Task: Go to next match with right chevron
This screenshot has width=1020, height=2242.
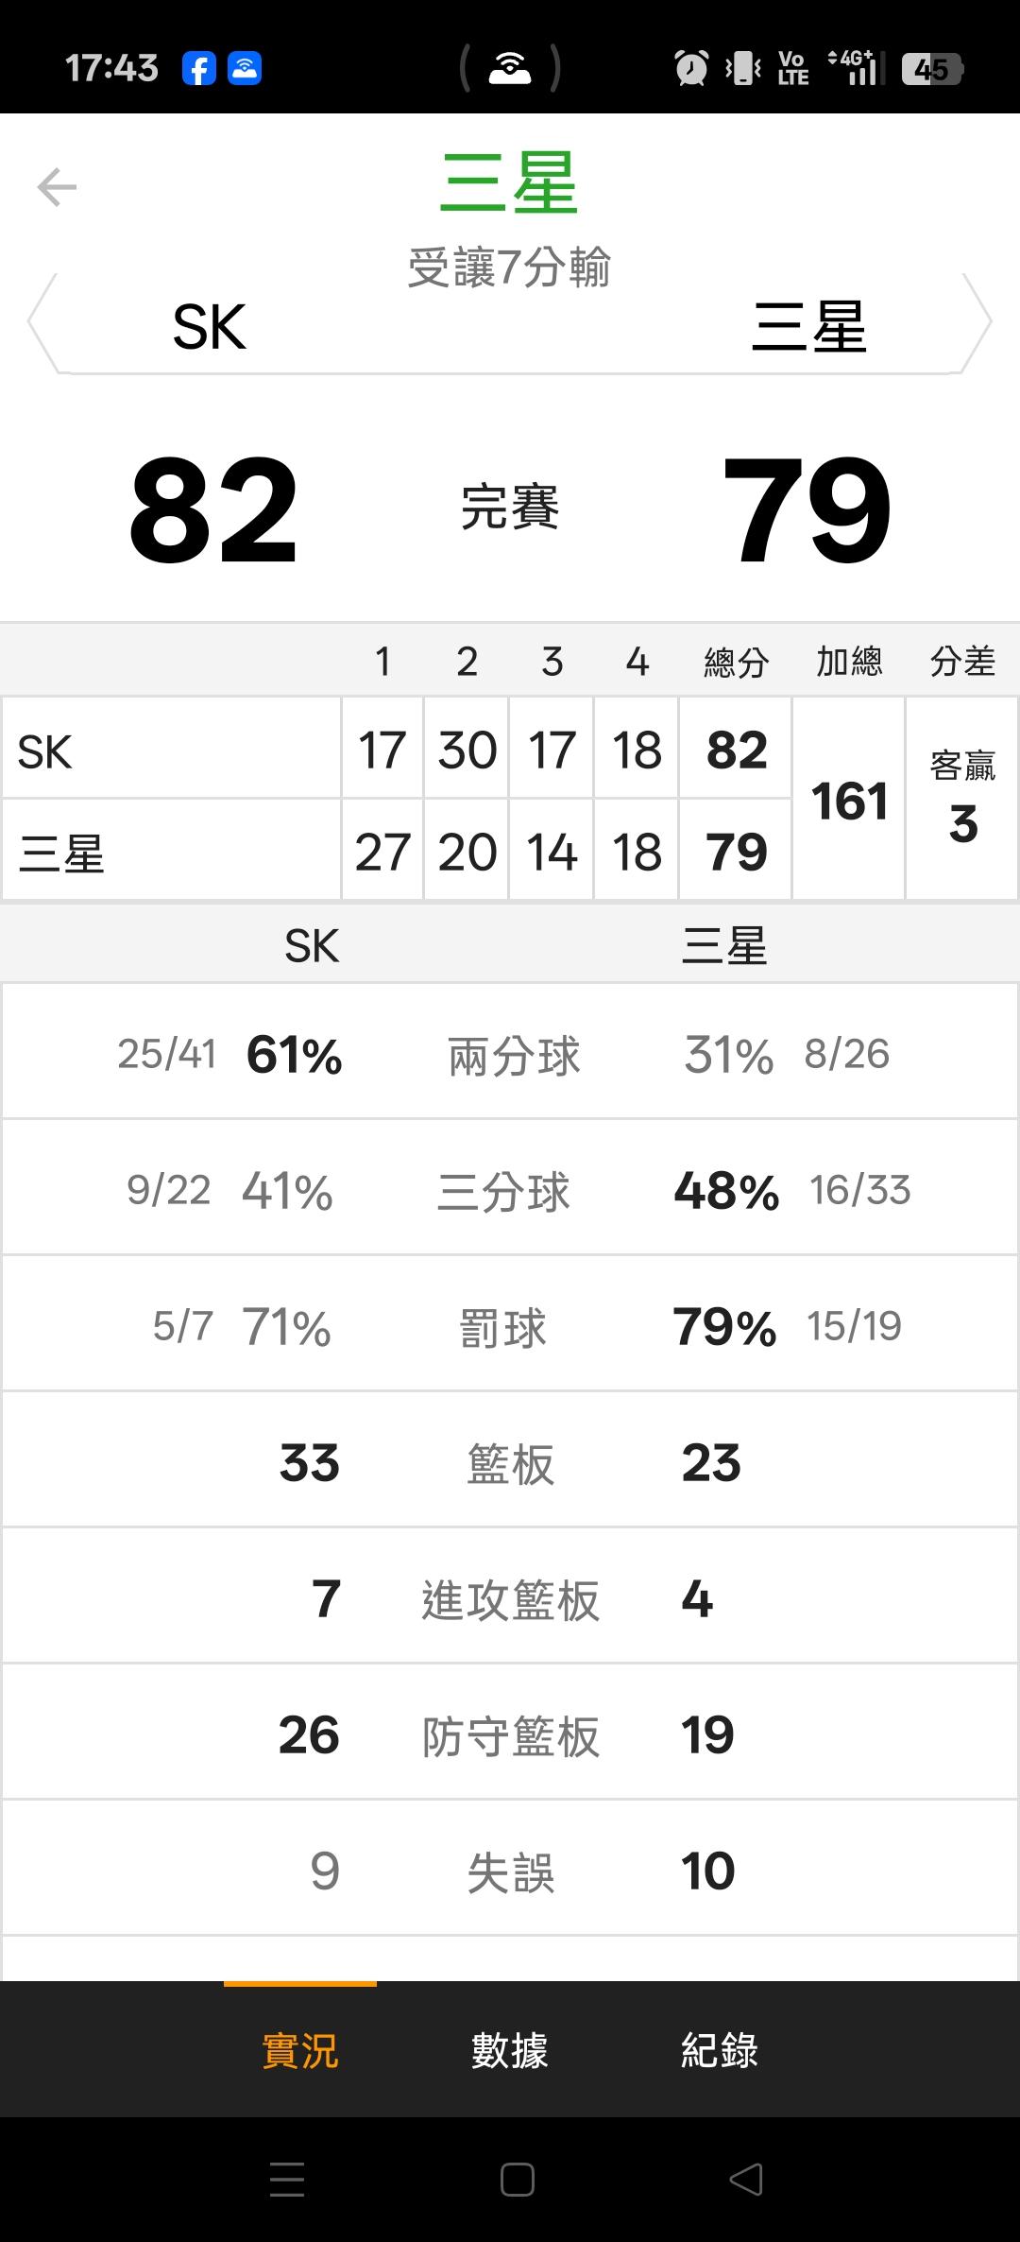Action: pos(977,323)
